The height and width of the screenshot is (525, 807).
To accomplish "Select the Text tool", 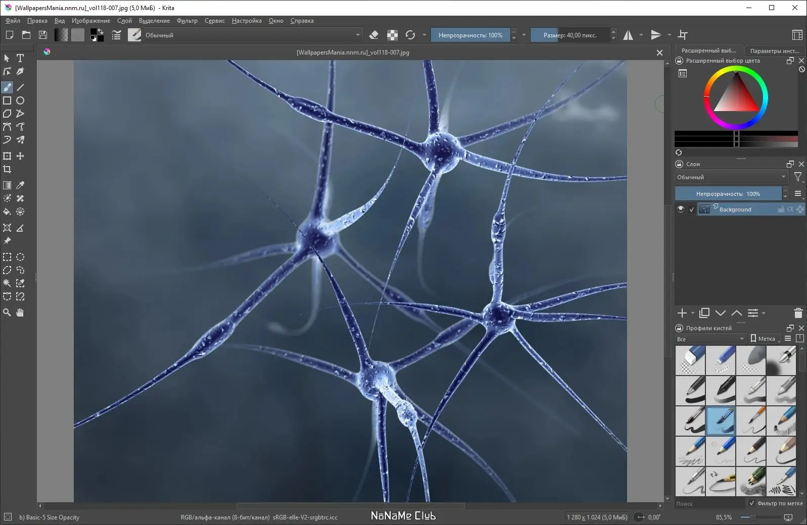I will [20, 58].
